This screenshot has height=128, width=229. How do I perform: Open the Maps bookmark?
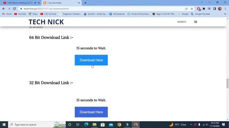33,14
